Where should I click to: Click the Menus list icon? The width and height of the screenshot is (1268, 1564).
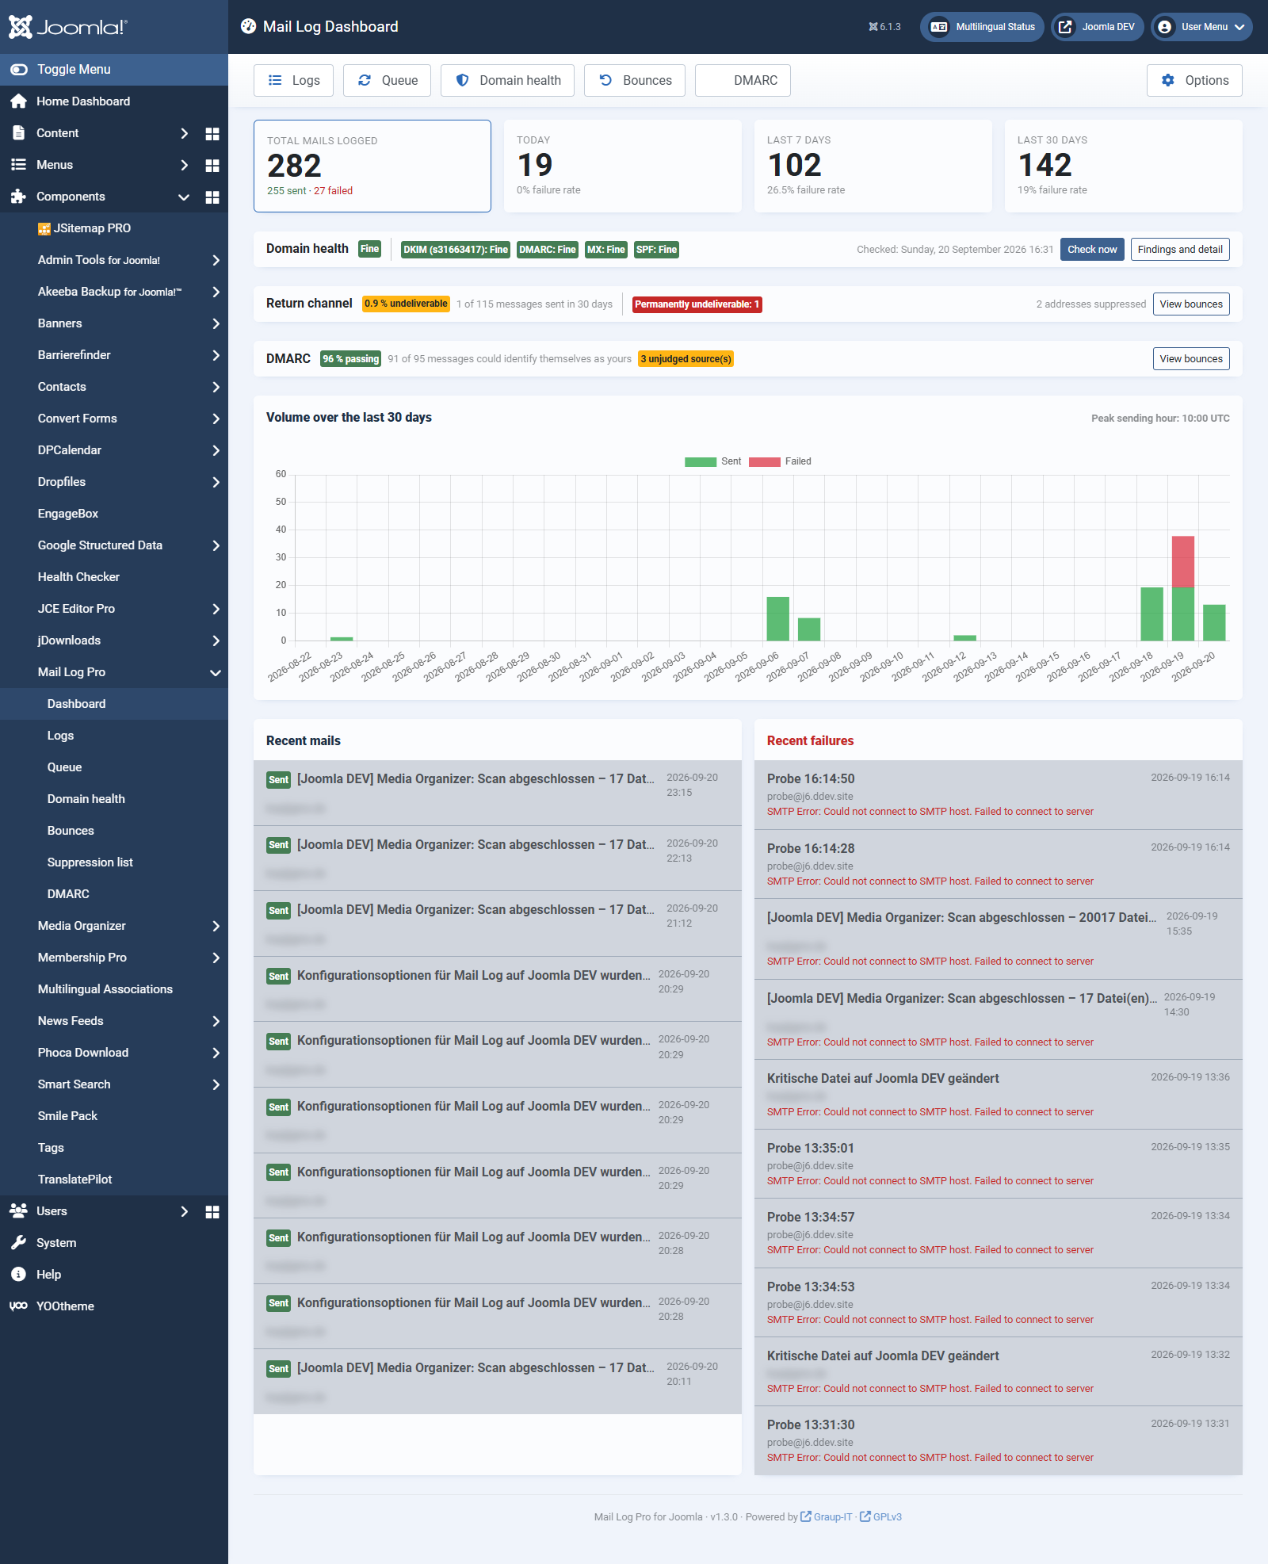click(x=19, y=165)
